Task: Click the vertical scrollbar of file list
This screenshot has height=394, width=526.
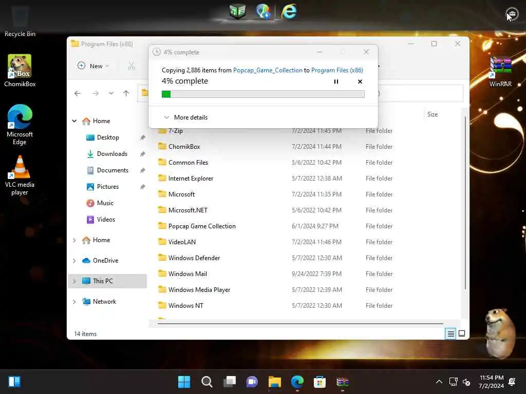Action: click(465, 203)
